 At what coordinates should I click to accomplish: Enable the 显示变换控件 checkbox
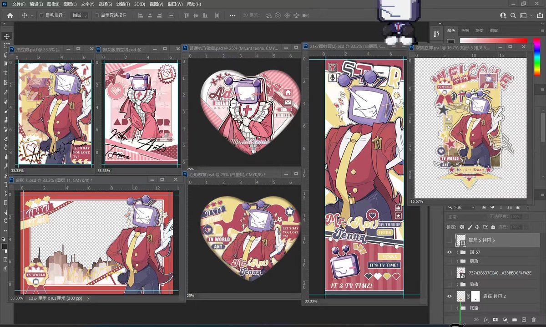point(96,15)
